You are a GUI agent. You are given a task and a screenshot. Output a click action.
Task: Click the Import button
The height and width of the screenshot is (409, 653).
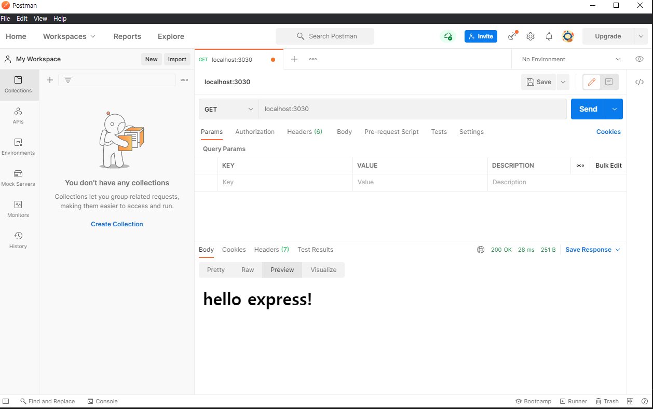pos(177,59)
